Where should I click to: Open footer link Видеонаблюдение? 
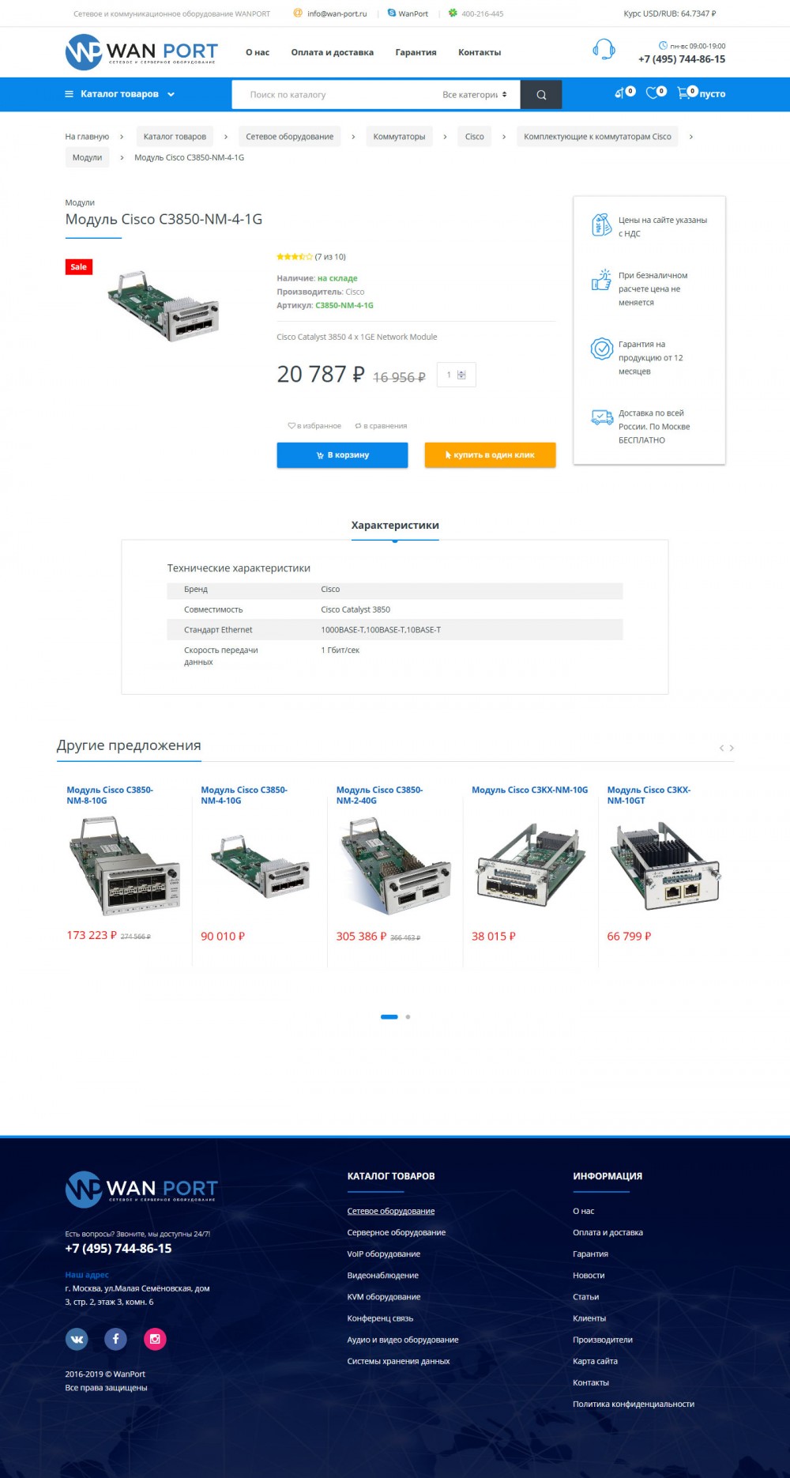383,1276
